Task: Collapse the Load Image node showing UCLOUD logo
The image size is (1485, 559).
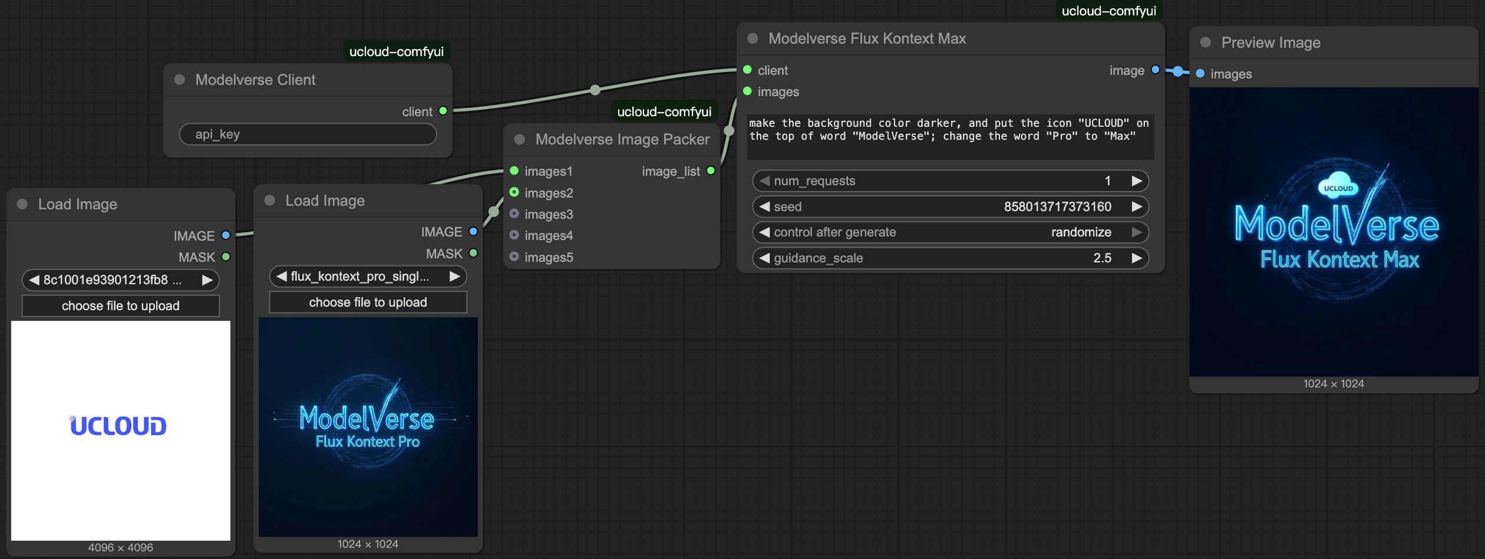Action: point(22,204)
